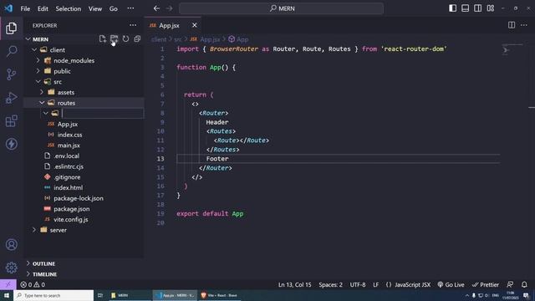535x301 pixels.
Task: Open the Source Control view
Action: tap(11, 74)
